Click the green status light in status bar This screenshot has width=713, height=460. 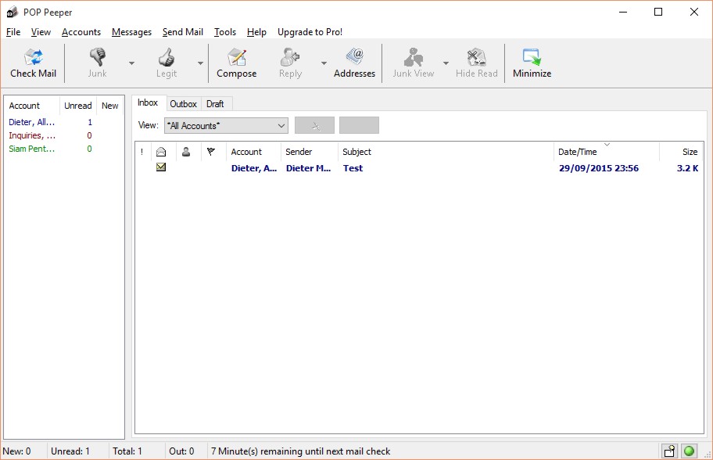[689, 451]
